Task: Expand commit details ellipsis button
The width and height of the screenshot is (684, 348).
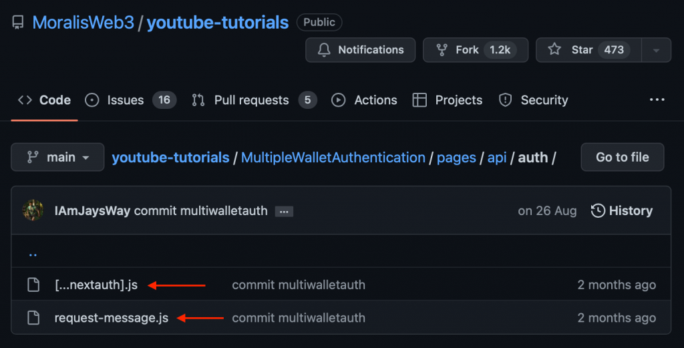Action: click(x=284, y=212)
